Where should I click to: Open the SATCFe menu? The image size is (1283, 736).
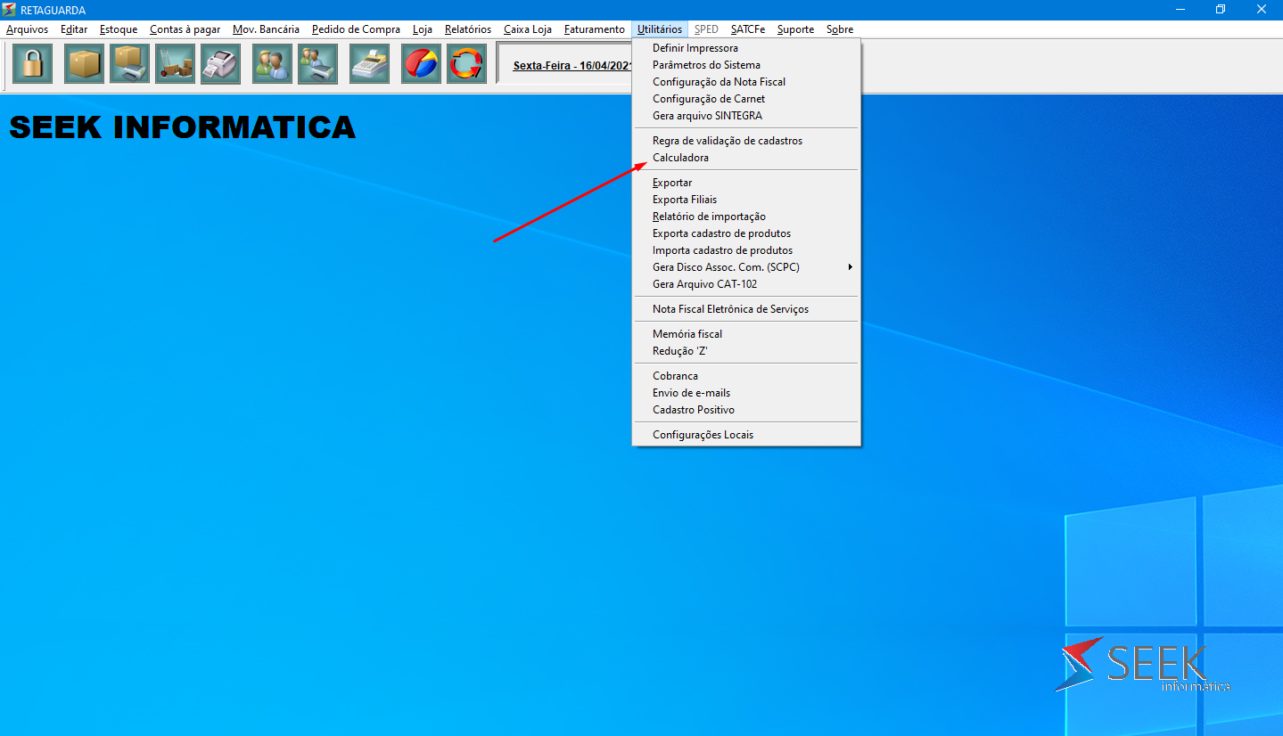tap(748, 29)
